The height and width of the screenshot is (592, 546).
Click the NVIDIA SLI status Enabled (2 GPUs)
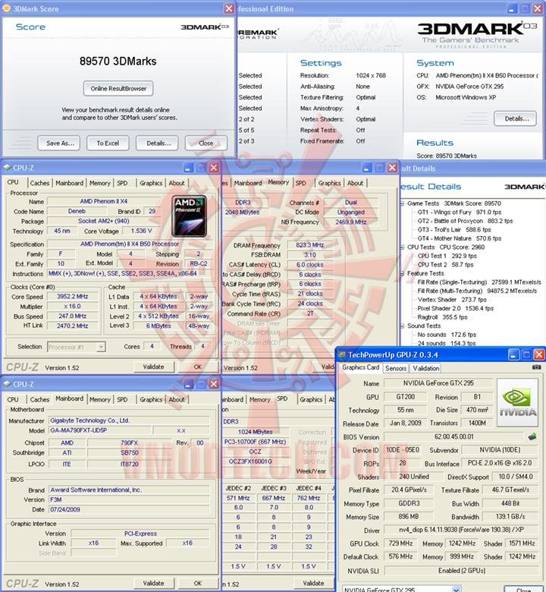pyautogui.click(x=462, y=571)
